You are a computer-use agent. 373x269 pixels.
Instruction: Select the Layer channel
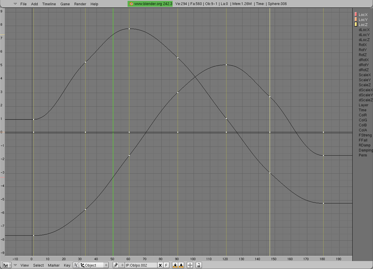point(364,105)
